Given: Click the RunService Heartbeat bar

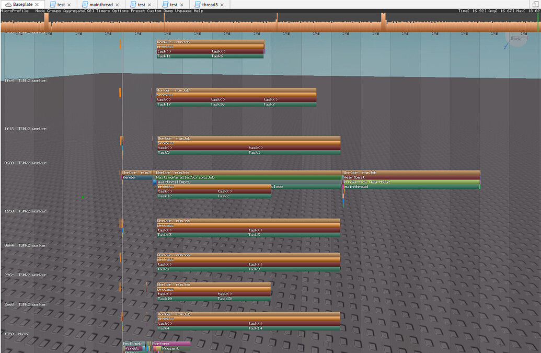Looking at the screenshot, I should (x=411, y=182).
